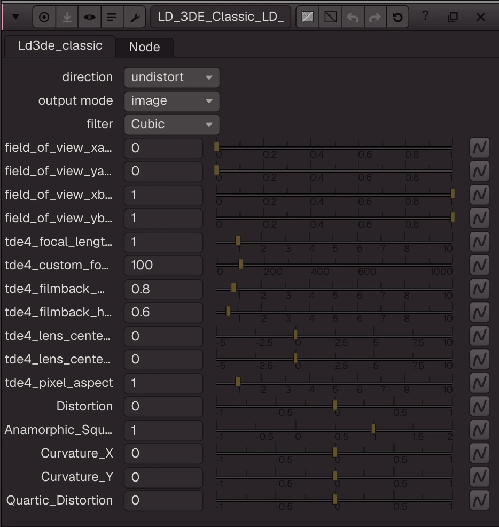Open animation menu for tde4_pixel_aspect

(x=480, y=383)
